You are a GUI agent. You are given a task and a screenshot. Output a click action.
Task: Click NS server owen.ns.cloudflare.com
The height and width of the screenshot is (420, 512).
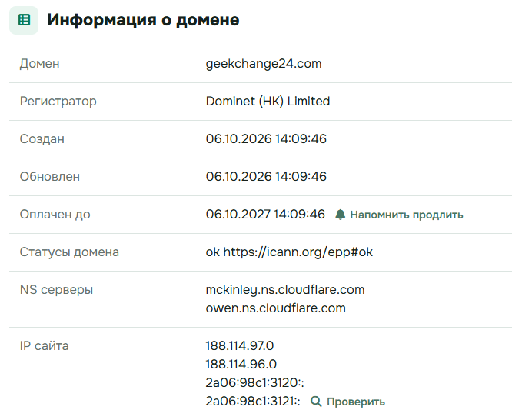tap(275, 308)
